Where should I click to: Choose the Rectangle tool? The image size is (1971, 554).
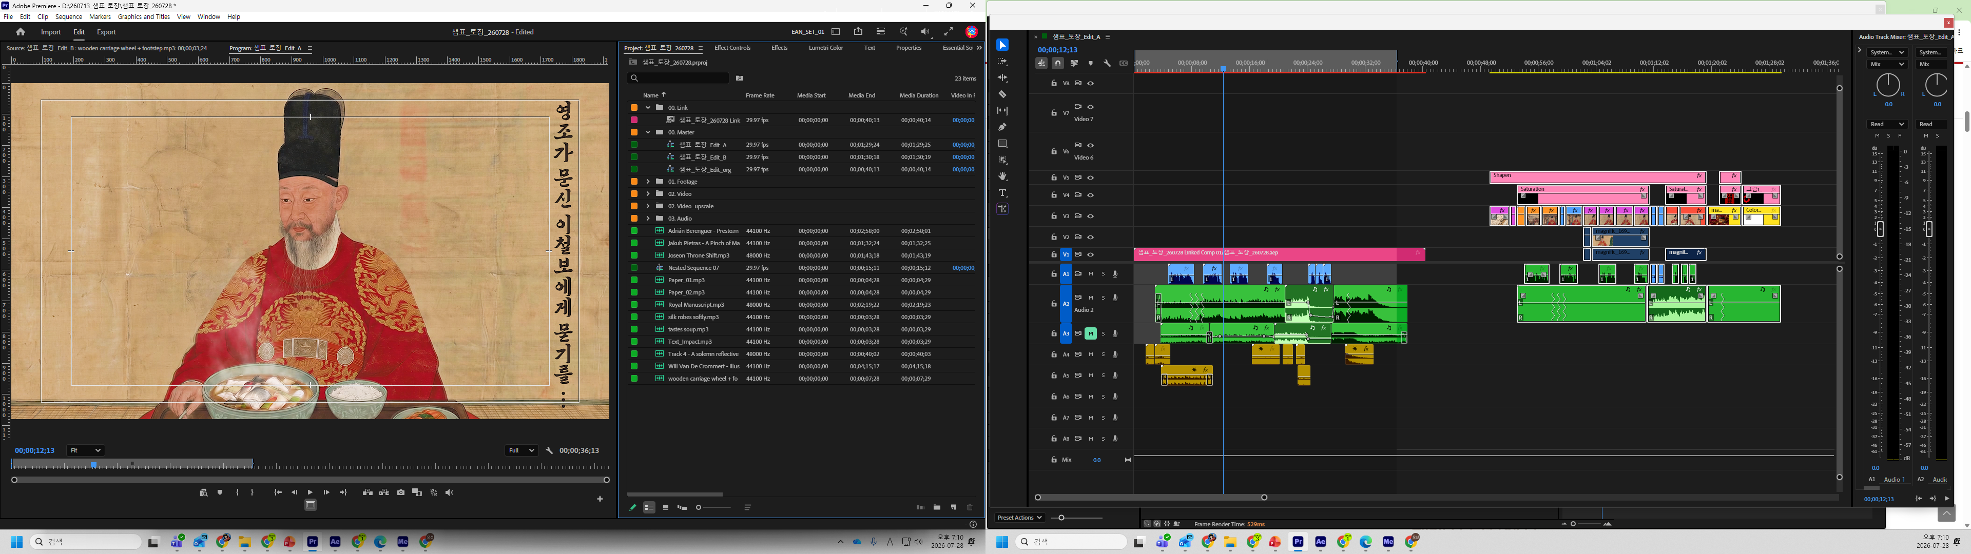click(1002, 144)
